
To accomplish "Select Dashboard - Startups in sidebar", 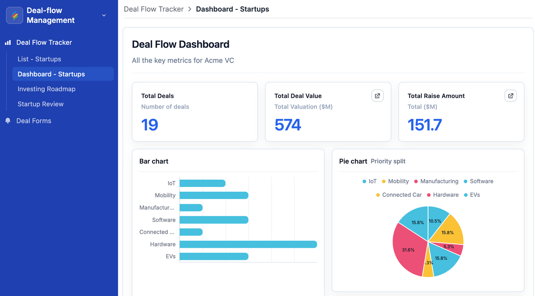I will (63, 74).
